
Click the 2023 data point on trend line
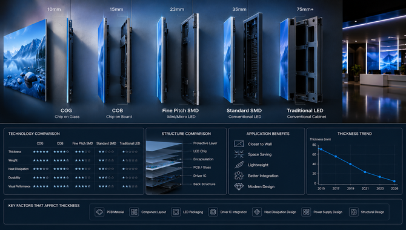pyautogui.click(x=380, y=177)
